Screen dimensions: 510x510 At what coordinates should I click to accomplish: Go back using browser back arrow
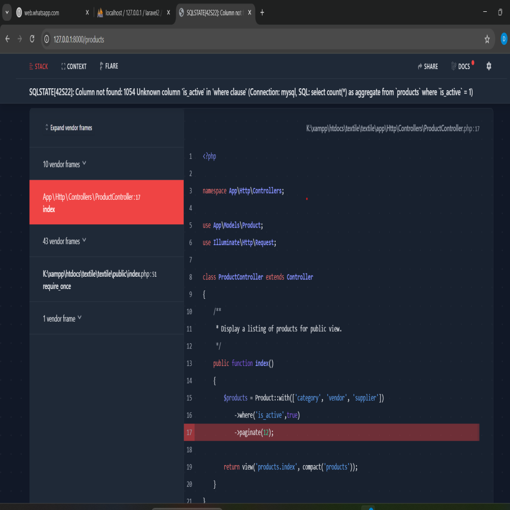[8, 39]
